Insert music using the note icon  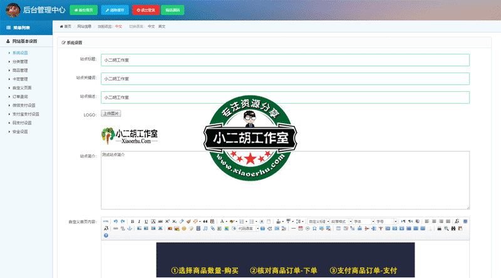[x=205, y=229]
